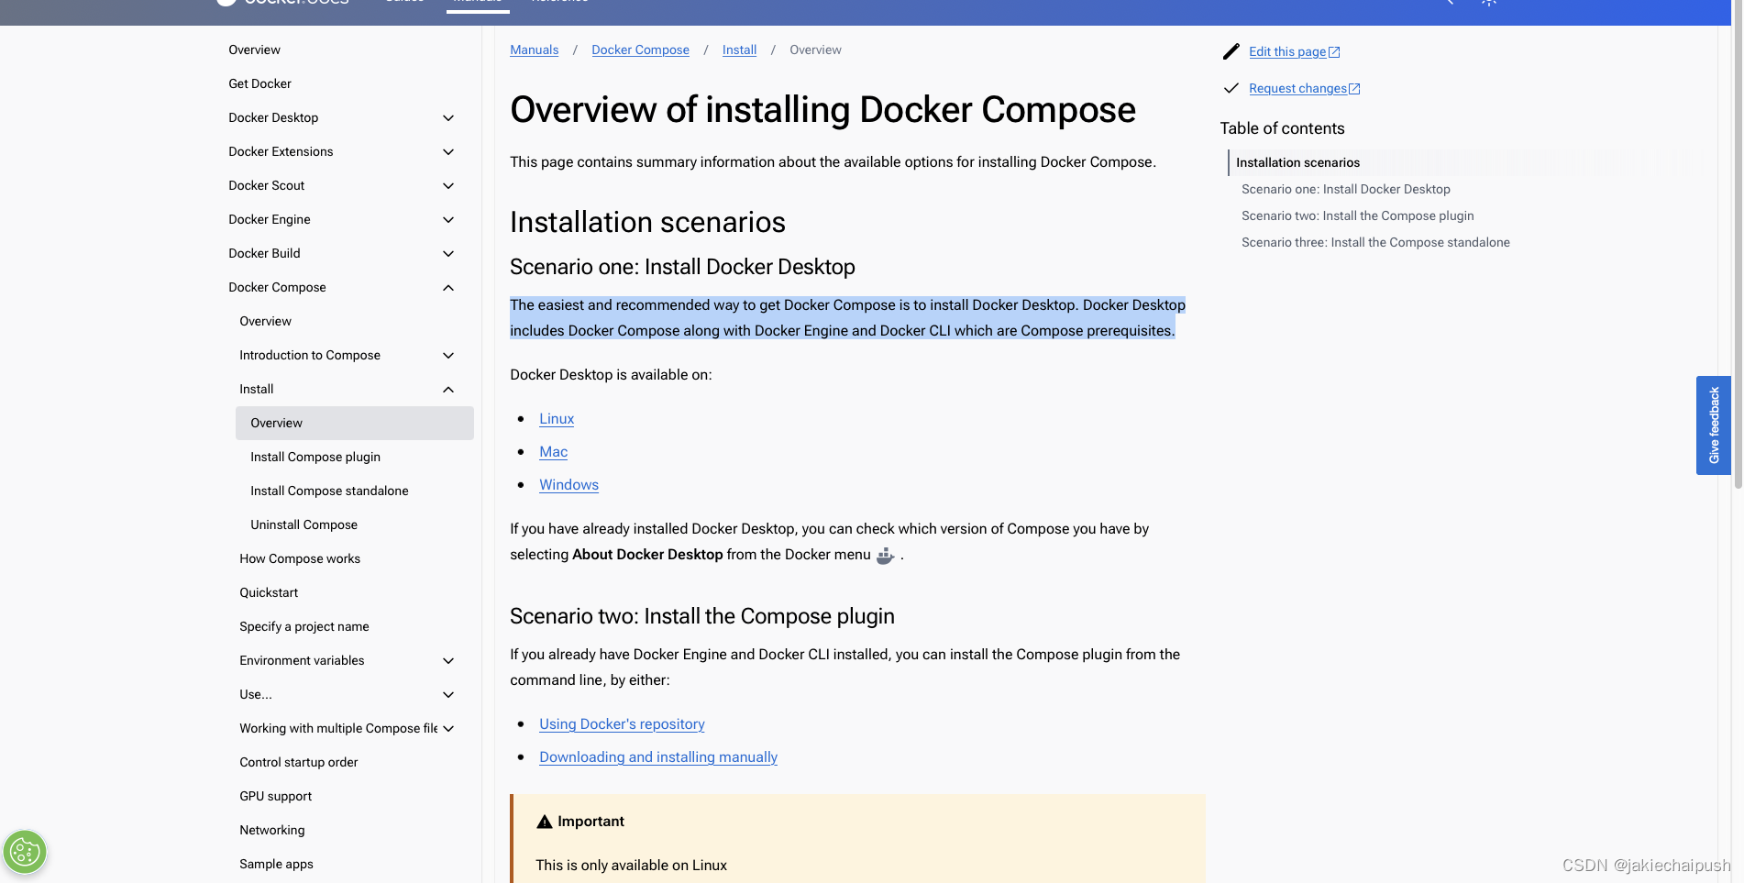Open the Request changes link
The width and height of the screenshot is (1744, 883).
[x=1304, y=88]
